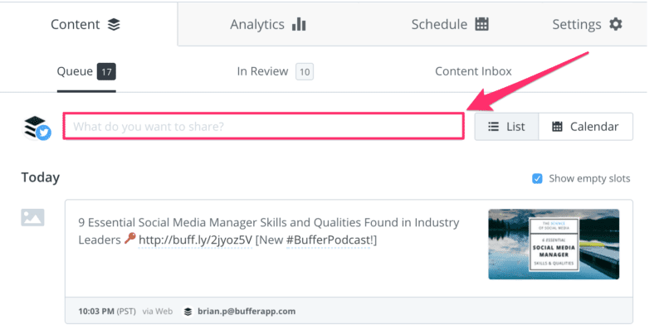Click the Analytics bar chart icon

(x=299, y=24)
